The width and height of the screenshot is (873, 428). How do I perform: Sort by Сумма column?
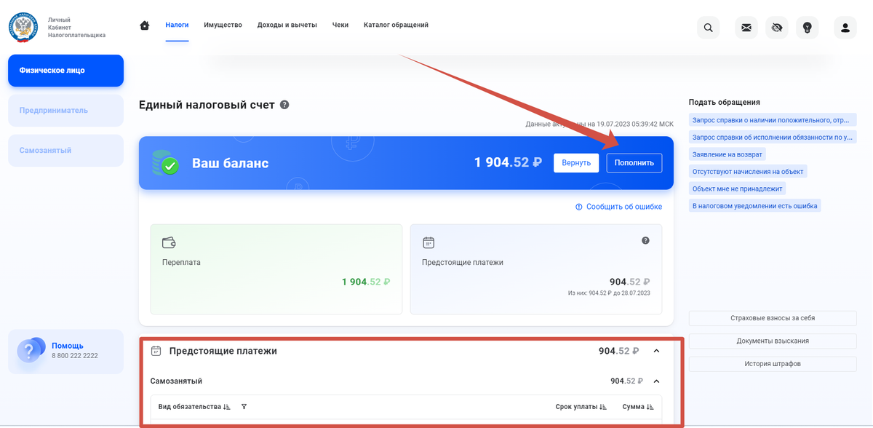tap(638, 407)
